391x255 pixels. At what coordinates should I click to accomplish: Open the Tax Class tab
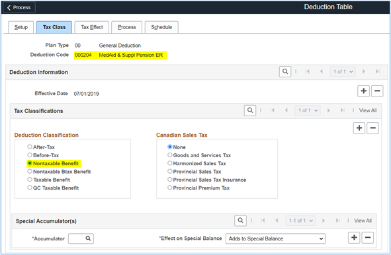(x=54, y=27)
